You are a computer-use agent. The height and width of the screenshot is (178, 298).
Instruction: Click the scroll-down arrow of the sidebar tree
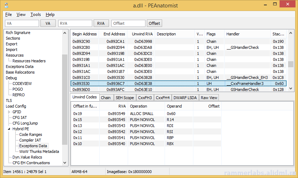click(65, 163)
